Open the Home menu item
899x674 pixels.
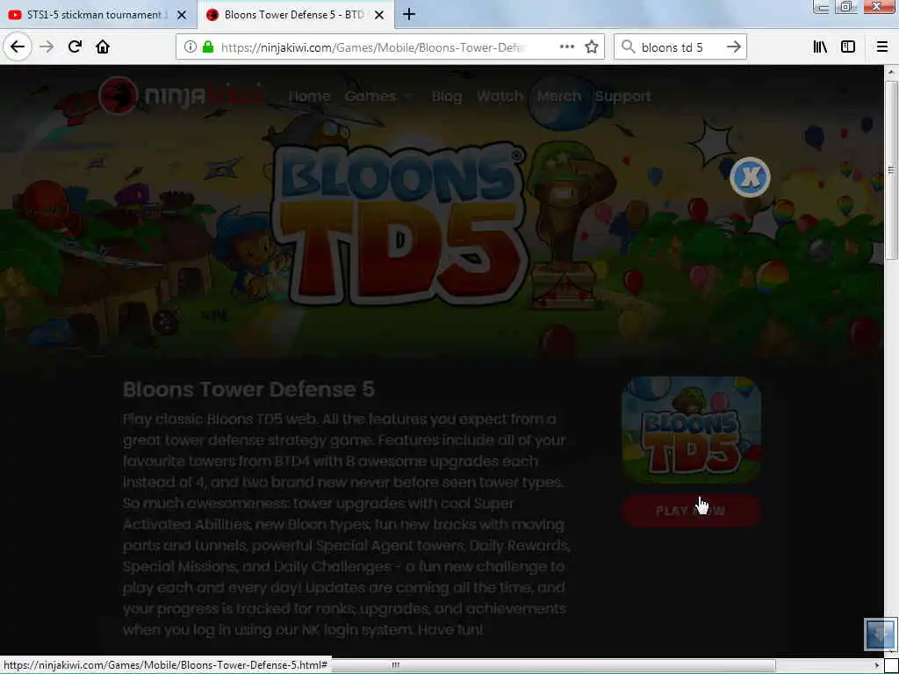309,97
